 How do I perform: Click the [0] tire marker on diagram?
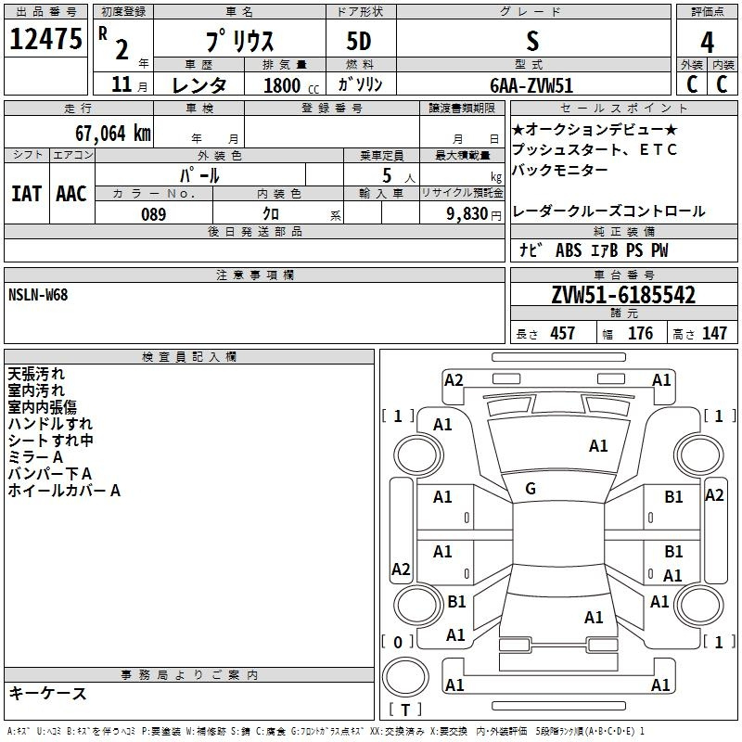pos(398,642)
